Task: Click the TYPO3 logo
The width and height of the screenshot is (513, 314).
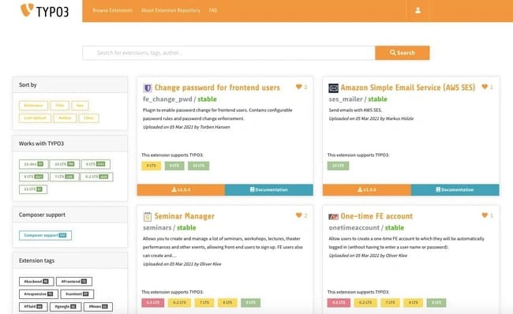Action: [x=44, y=11]
